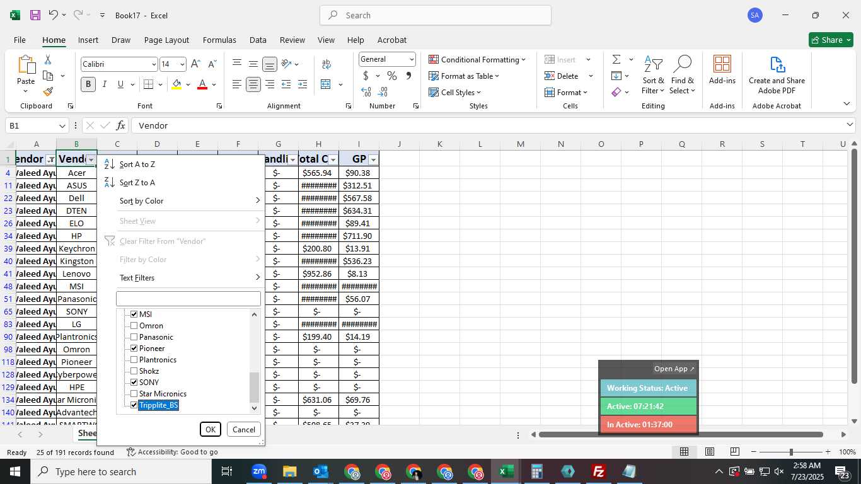Undo the last action
The width and height of the screenshot is (861, 484).
54,15
